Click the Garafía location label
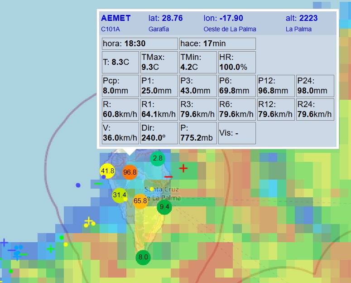The image size is (351, 283). point(159,29)
